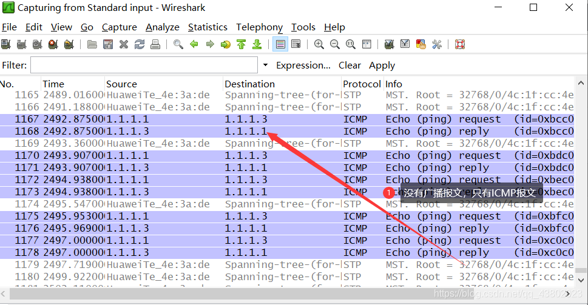Screen dimensions: 588x305
Task: Save this capture file icon
Action: [x=108, y=44]
